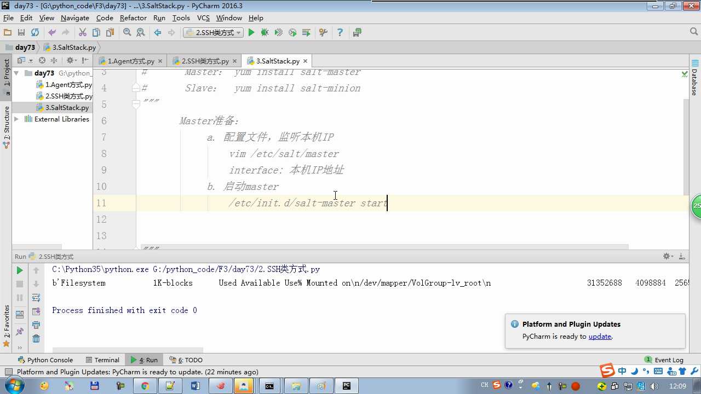The width and height of the screenshot is (701, 394).
Task: Click Collapse All icon in Project panel
Action: [54, 61]
